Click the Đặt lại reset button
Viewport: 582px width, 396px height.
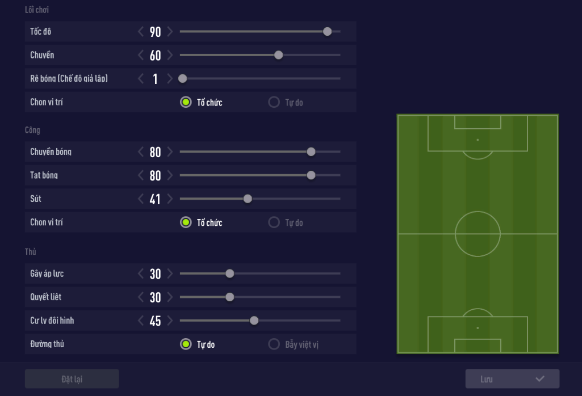(72, 379)
